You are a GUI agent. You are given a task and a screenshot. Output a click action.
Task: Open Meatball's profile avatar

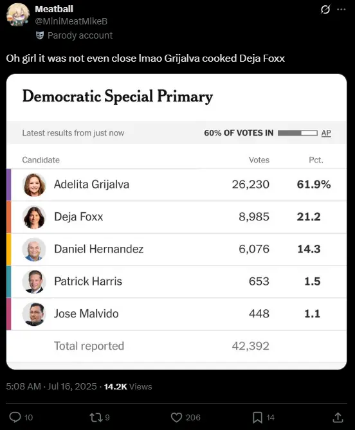[18, 15]
